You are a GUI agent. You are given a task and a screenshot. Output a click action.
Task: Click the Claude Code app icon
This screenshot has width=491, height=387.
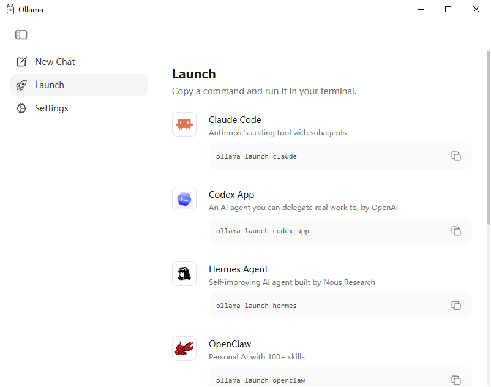click(x=184, y=124)
